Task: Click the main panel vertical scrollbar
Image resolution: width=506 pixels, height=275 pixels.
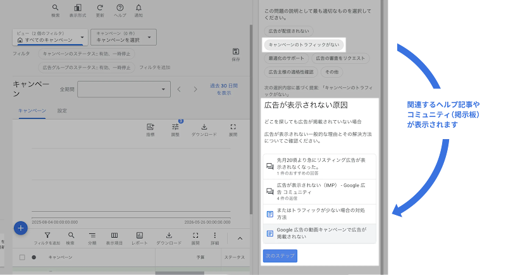Action: pyautogui.click(x=251, y=119)
